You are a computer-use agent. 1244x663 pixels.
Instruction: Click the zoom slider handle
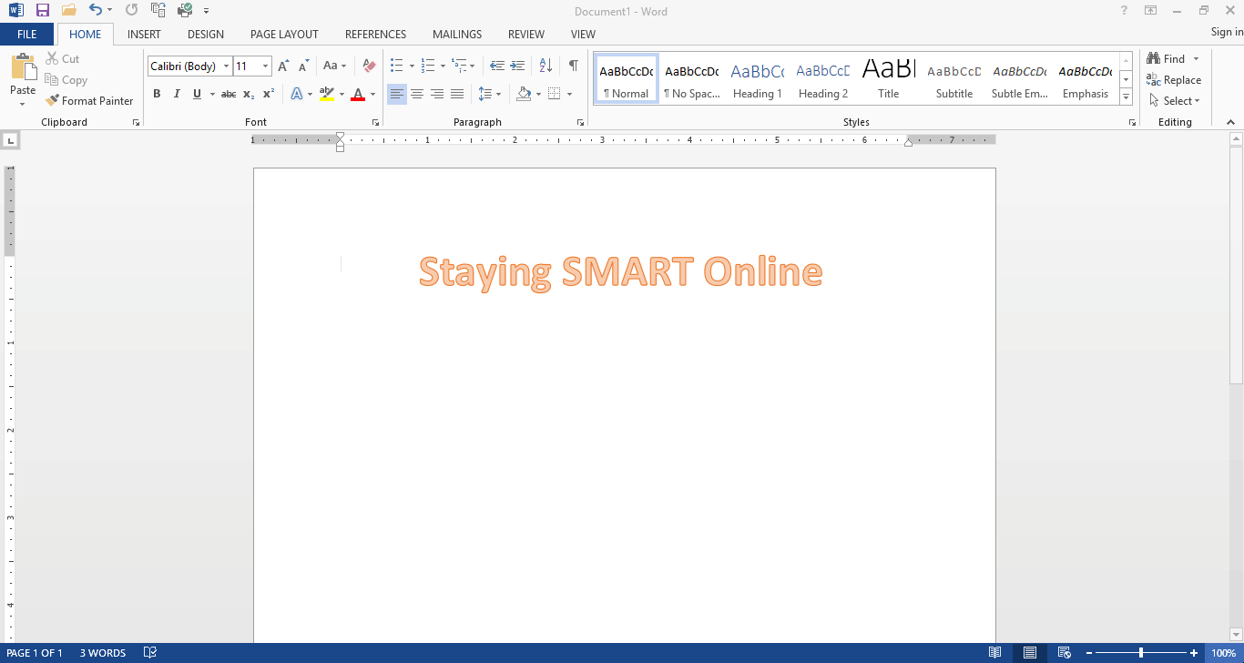point(1140,653)
